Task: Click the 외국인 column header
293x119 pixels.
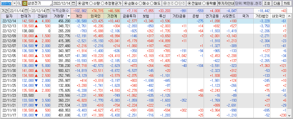Action: 96,16
